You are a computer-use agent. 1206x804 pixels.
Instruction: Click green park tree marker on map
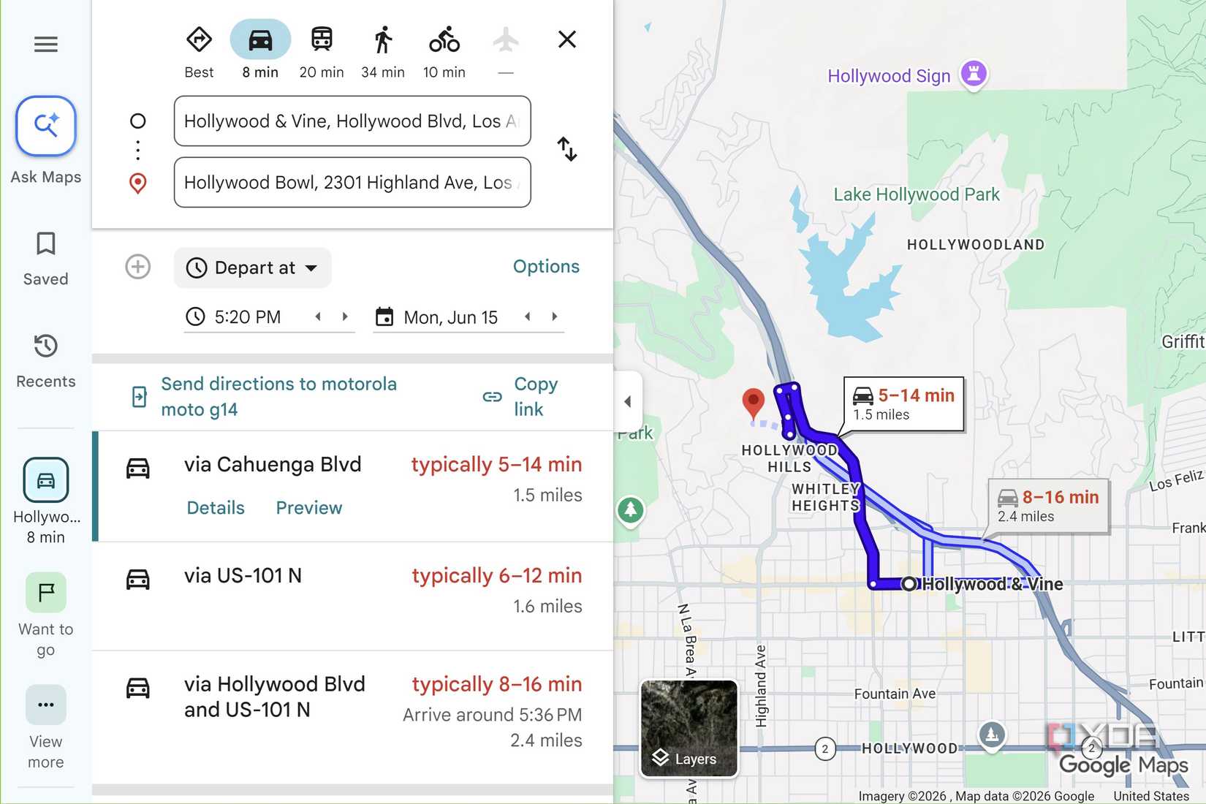[631, 510]
